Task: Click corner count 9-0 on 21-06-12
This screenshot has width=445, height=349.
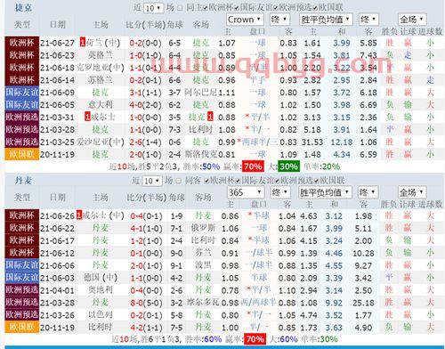Action: [176, 253]
